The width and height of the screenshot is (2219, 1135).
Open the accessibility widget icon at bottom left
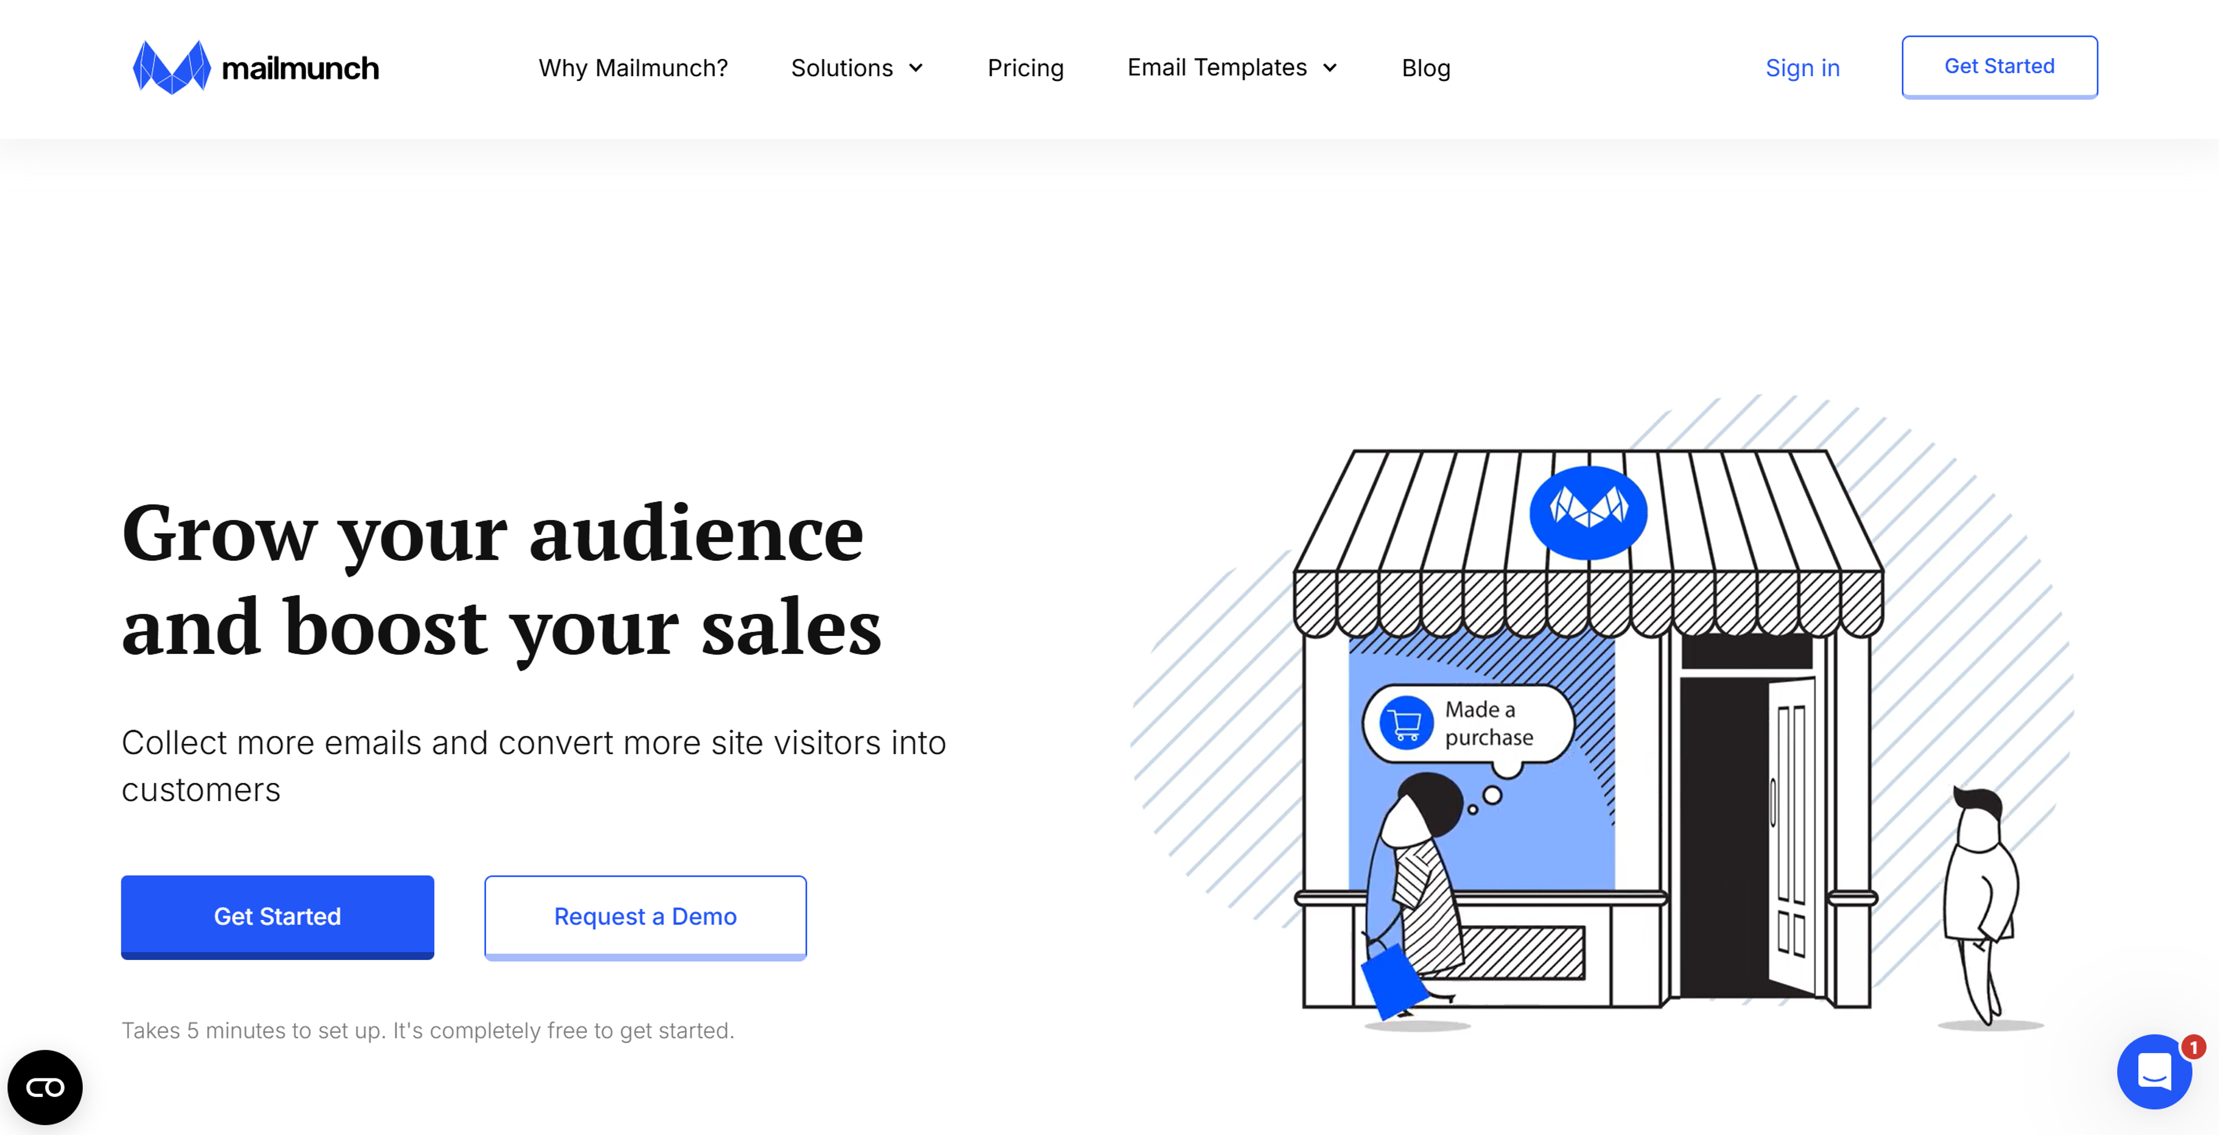click(x=45, y=1087)
